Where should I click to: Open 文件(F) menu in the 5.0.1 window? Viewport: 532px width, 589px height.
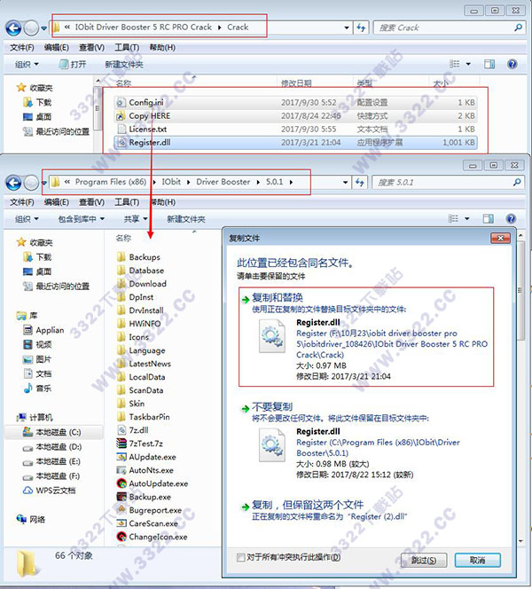point(22,202)
